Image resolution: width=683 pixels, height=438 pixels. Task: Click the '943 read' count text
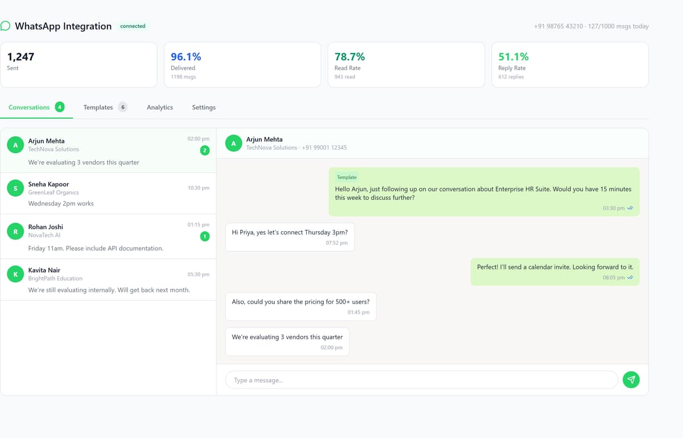coord(345,77)
